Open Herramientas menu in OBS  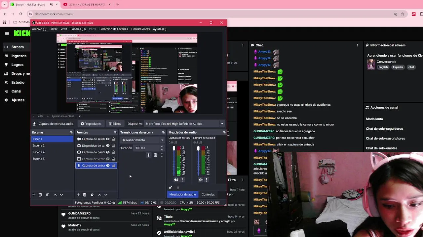click(140, 29)
